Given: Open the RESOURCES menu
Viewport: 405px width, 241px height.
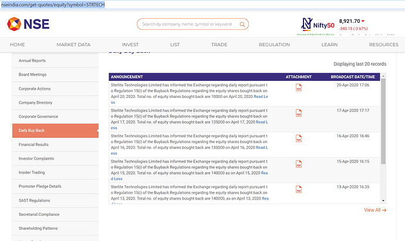Looking at the screenshot, I should point(384,45).
